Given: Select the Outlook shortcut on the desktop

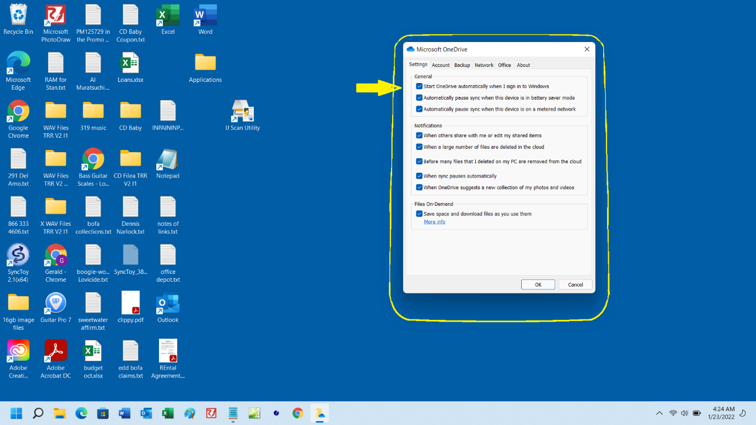Looking at the screenshot, I should coord(168,308).
